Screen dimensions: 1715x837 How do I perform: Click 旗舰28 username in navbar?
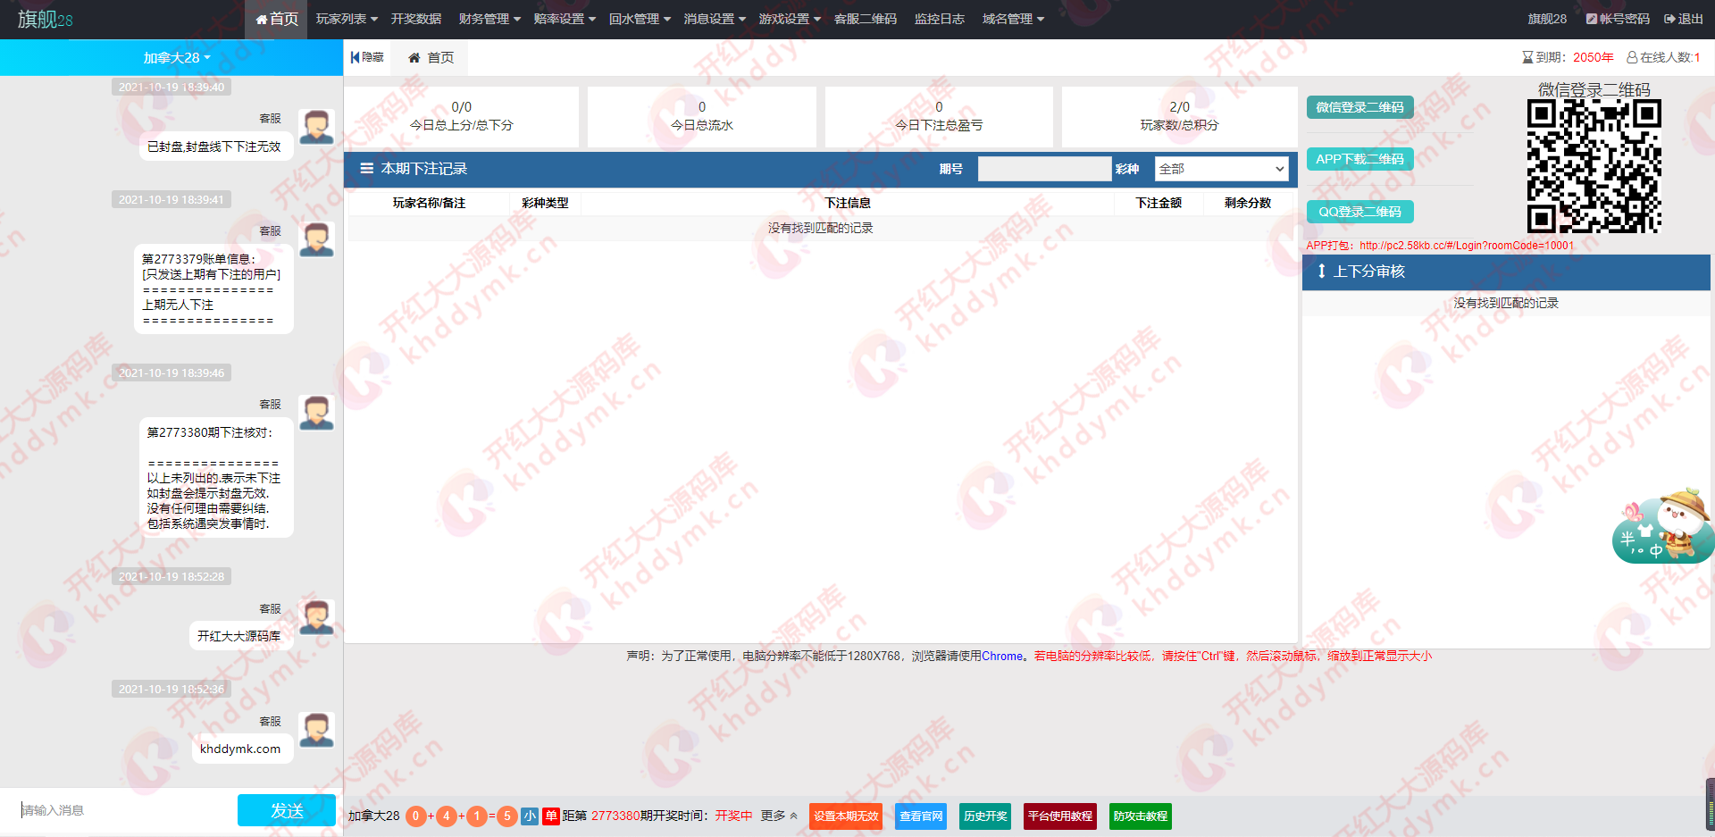(1547, 19)
